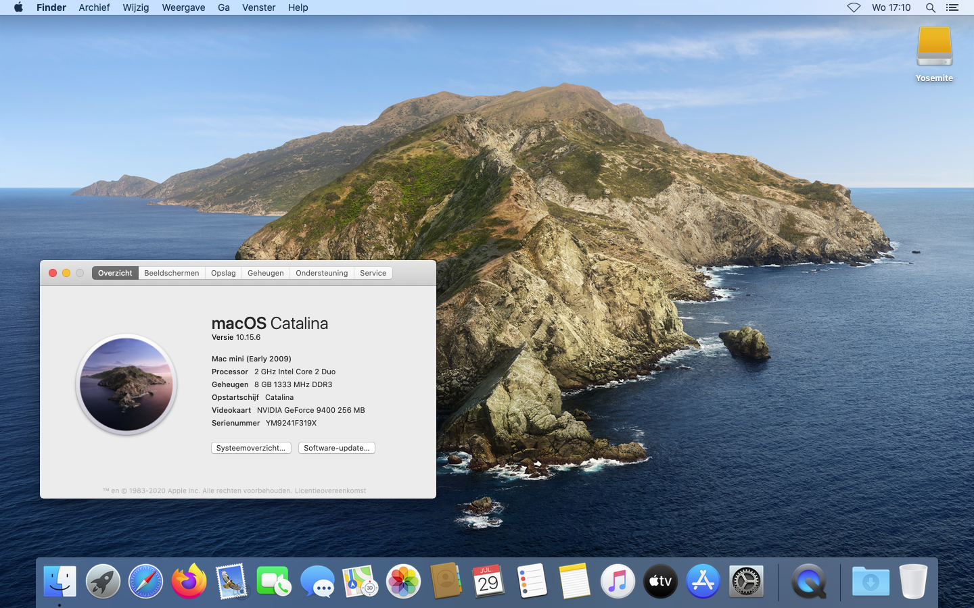The height and width of the screenshot is (608, 974).
Task: Click the Systeemoverzicht button
Action: [251, 448]
